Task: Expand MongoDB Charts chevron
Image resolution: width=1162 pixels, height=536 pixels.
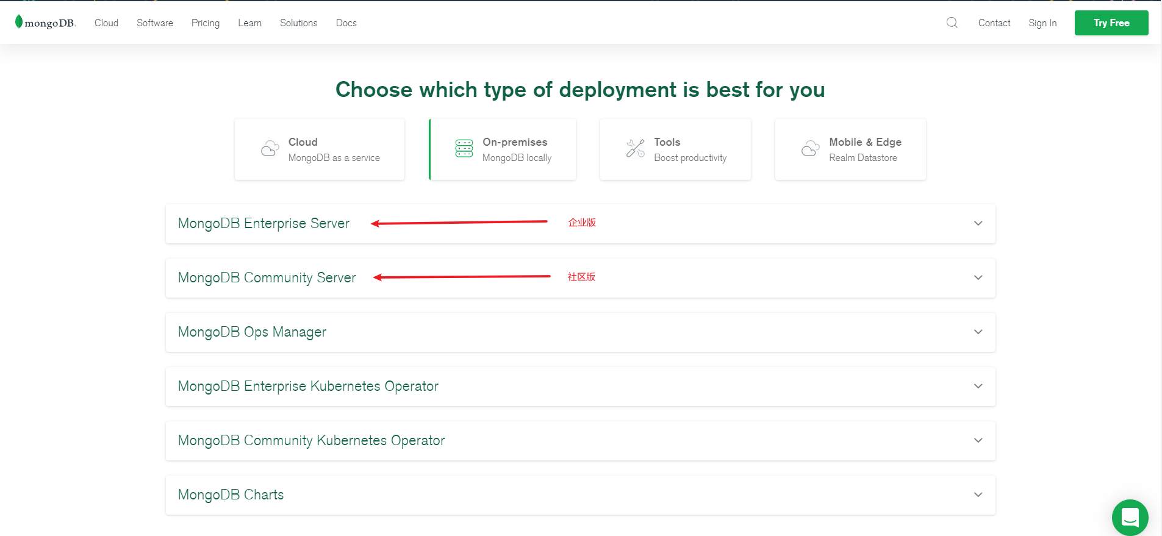Action: coord(978,495)
